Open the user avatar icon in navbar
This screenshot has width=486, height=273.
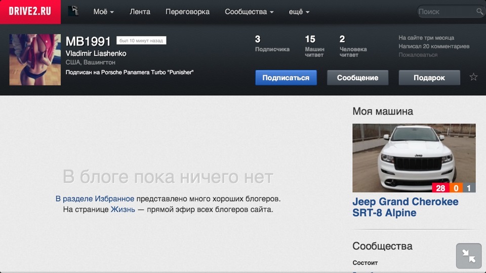click(x=73, y=12)
